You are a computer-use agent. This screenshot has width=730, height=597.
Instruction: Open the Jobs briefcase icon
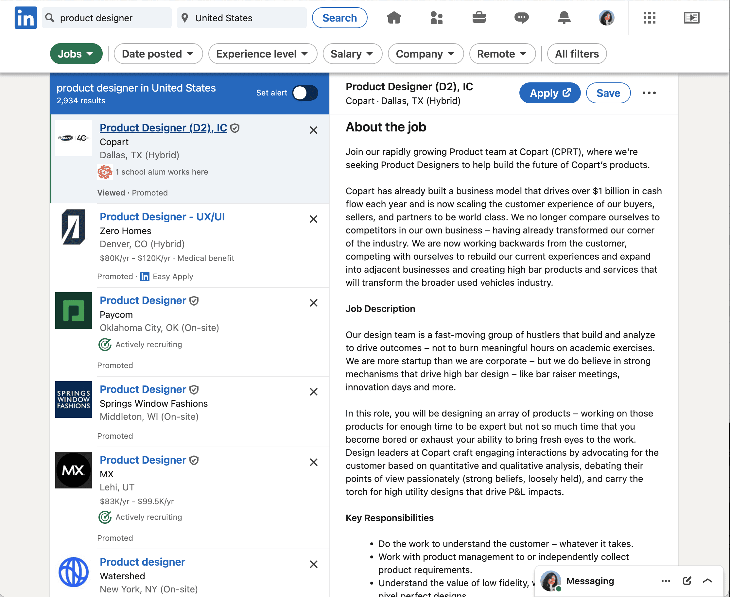pos(479,18)
